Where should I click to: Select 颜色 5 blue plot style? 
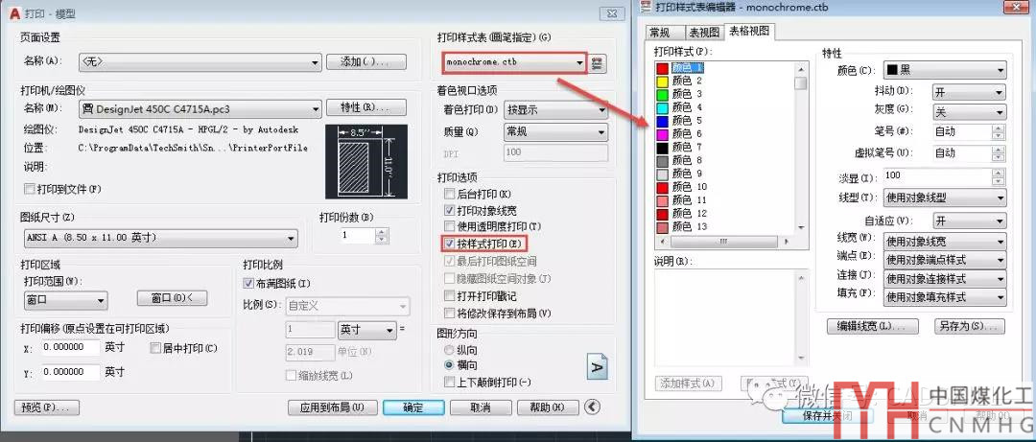pos(679,120)
